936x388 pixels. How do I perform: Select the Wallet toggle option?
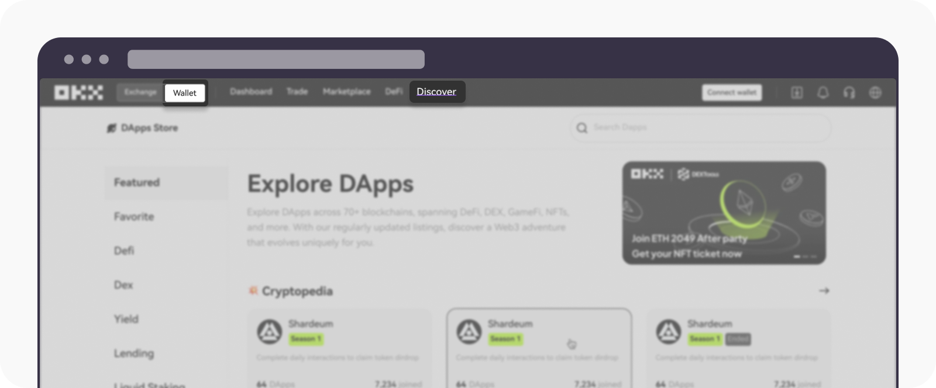[x=185, y=93]
